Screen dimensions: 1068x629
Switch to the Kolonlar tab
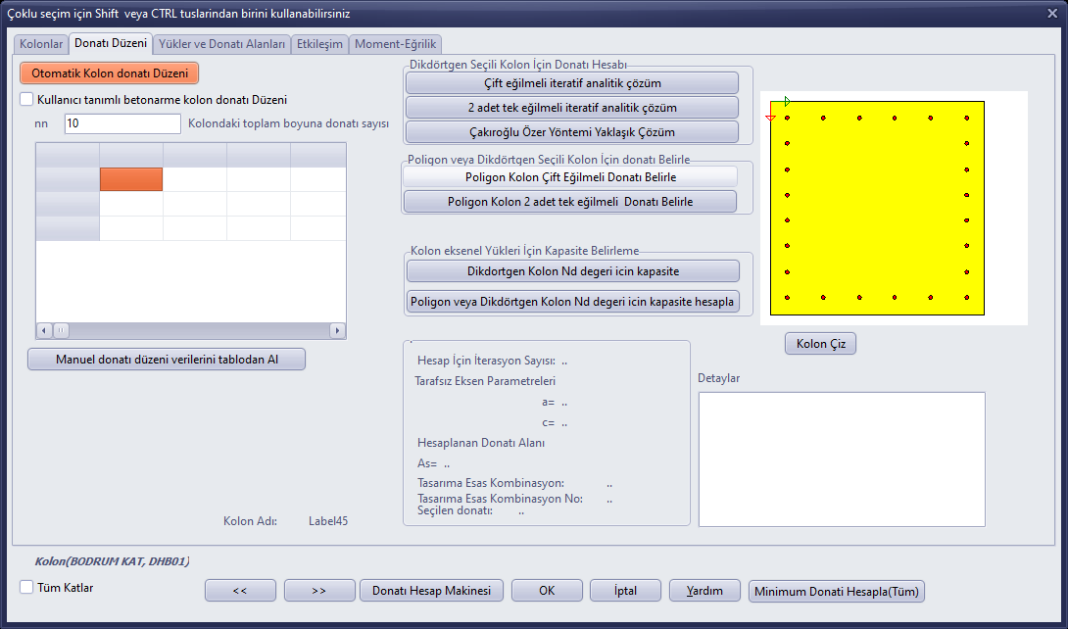coord(41,44)
